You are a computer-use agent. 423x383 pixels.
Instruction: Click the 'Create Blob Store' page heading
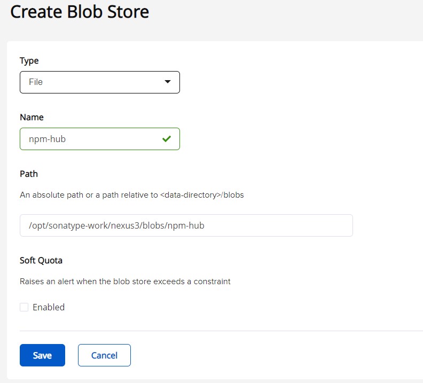80,12
